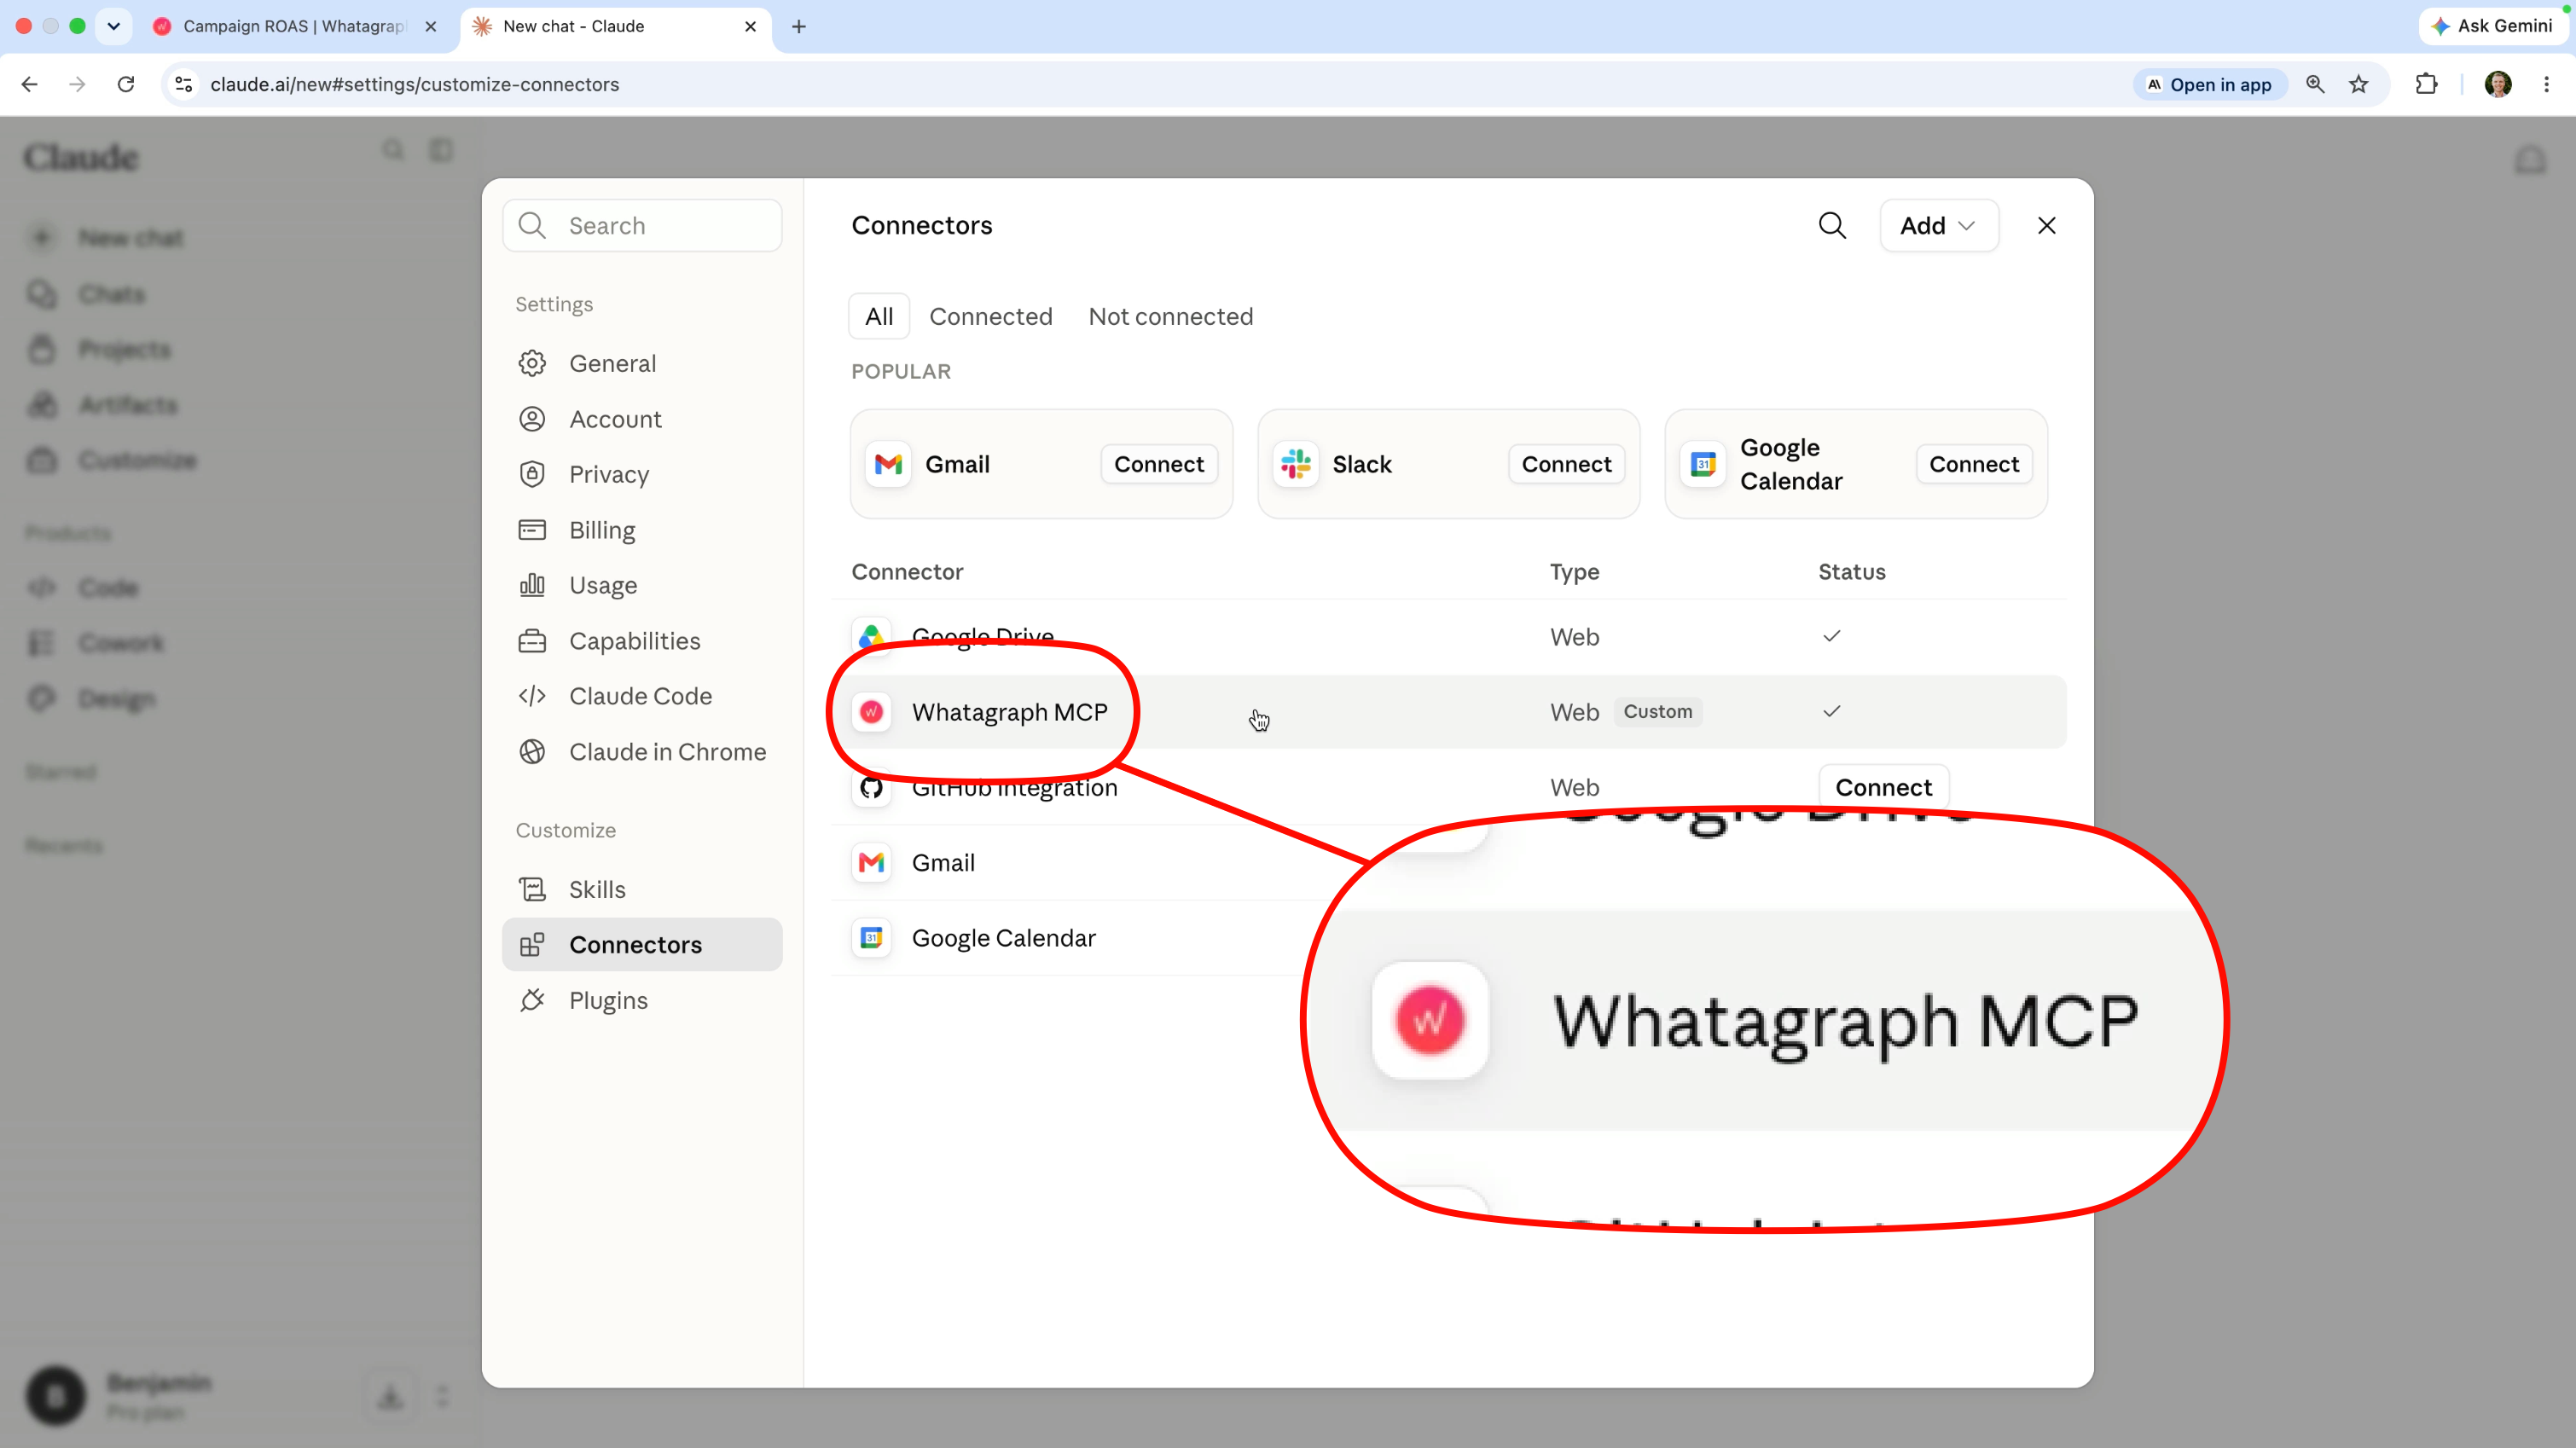Select the Whatagraph MCP connector row
Screen dimensions: 2576x1448
1449,712
